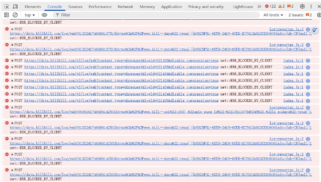Click the first index.js:1 source link
This screenshot has width=321, height=182.
pos(293,61)
